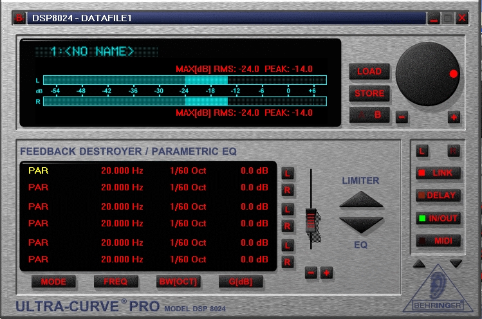The width and height of the screenshot is (482, 319).
Task: Click the R channel level meter
Action: click(185, 102)
